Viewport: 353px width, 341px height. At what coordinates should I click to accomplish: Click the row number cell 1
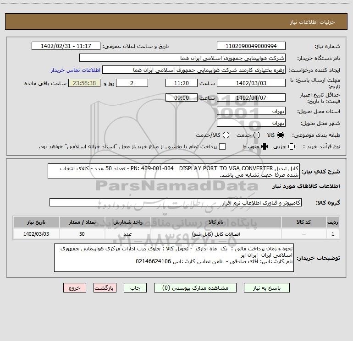pyautogui.click(x=333, y=234)
